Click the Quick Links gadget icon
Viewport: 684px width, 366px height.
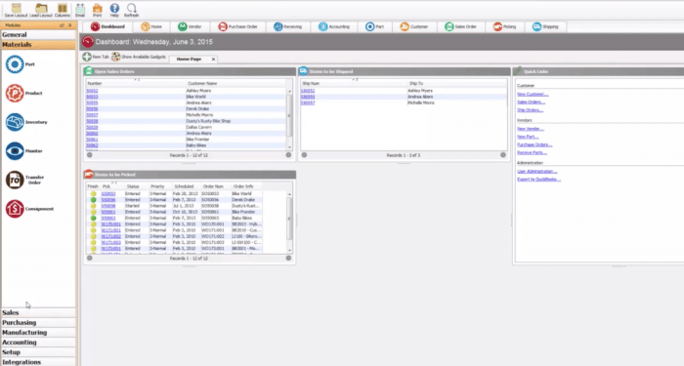click(x=518, y=71)
